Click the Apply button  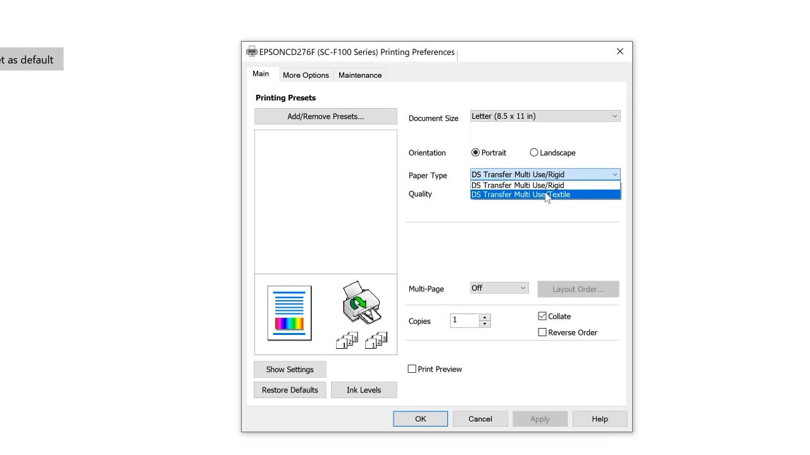540,418
